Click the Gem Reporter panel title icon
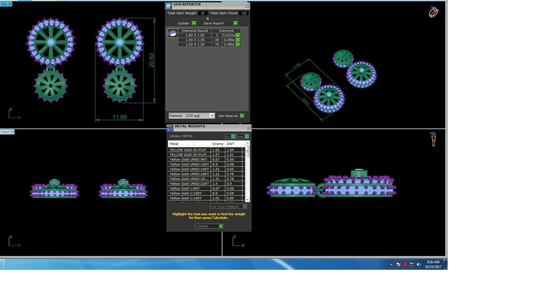The height and width of the screenshot is (307, 546). 168,5
